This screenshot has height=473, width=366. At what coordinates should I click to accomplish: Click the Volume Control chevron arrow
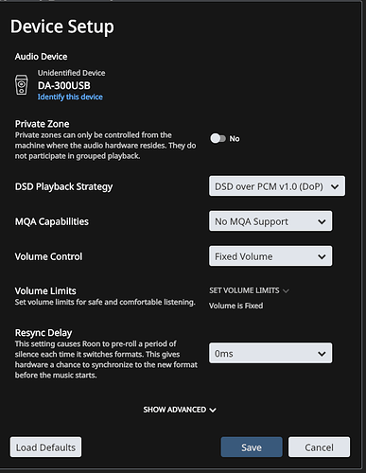(322, 256)
